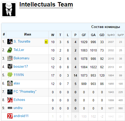This screenshot has height=121, width=125.
Task: Click the SpFP column header
Action: 121,35
